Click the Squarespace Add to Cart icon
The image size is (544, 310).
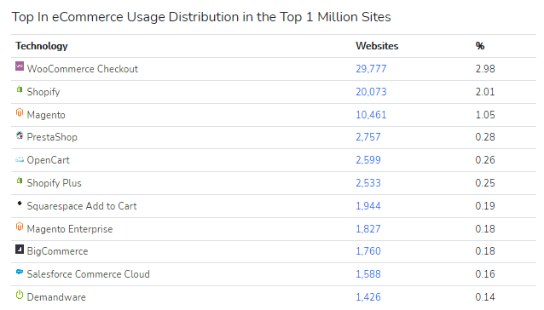(x=20, y=204)
